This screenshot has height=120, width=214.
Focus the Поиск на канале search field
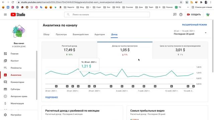[107, 15]
